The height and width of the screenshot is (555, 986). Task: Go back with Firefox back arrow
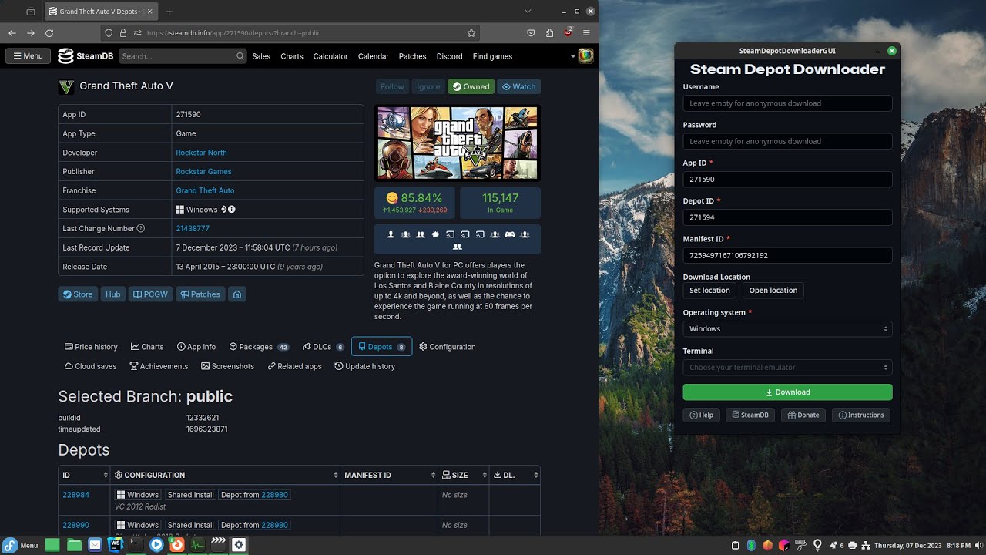(x=12, y=33)
